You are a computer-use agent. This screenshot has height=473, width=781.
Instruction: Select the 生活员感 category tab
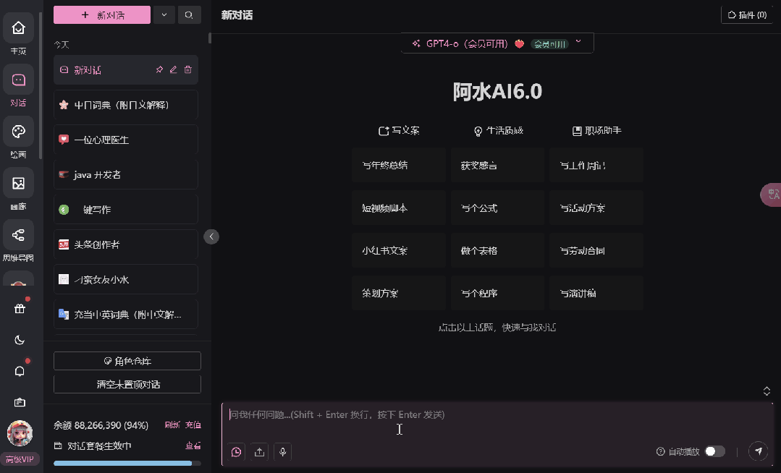point(498,131)
